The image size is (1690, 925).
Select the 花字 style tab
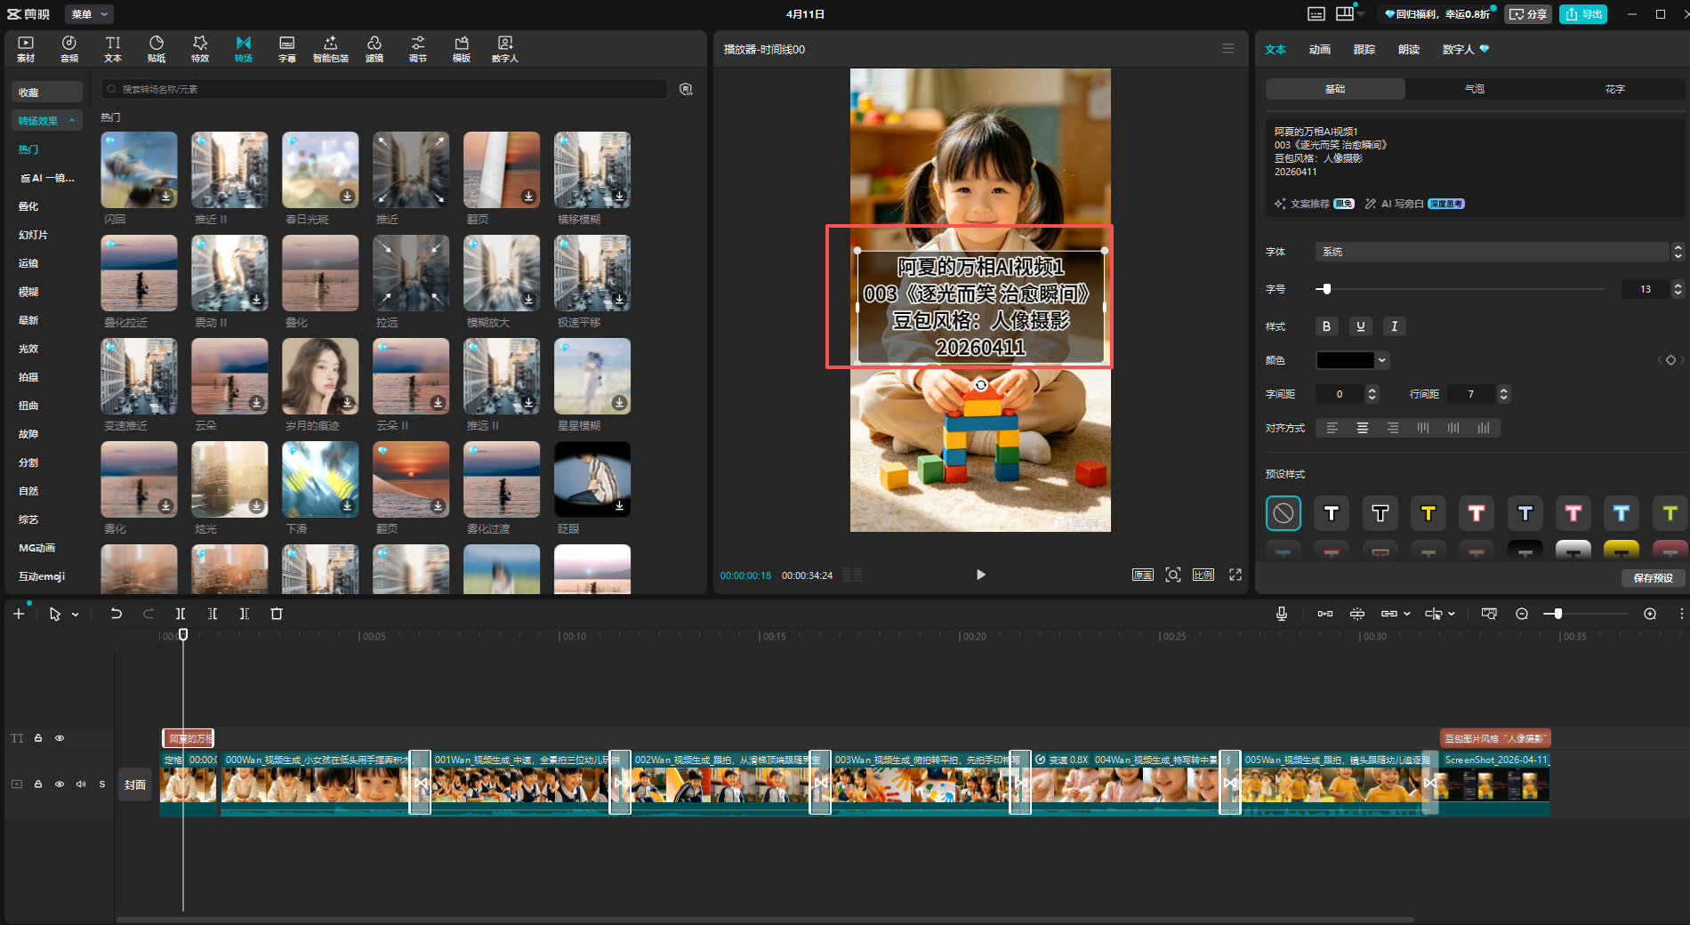point(1614,89)
